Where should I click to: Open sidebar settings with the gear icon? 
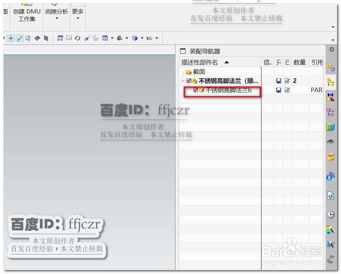click(331, 49)
